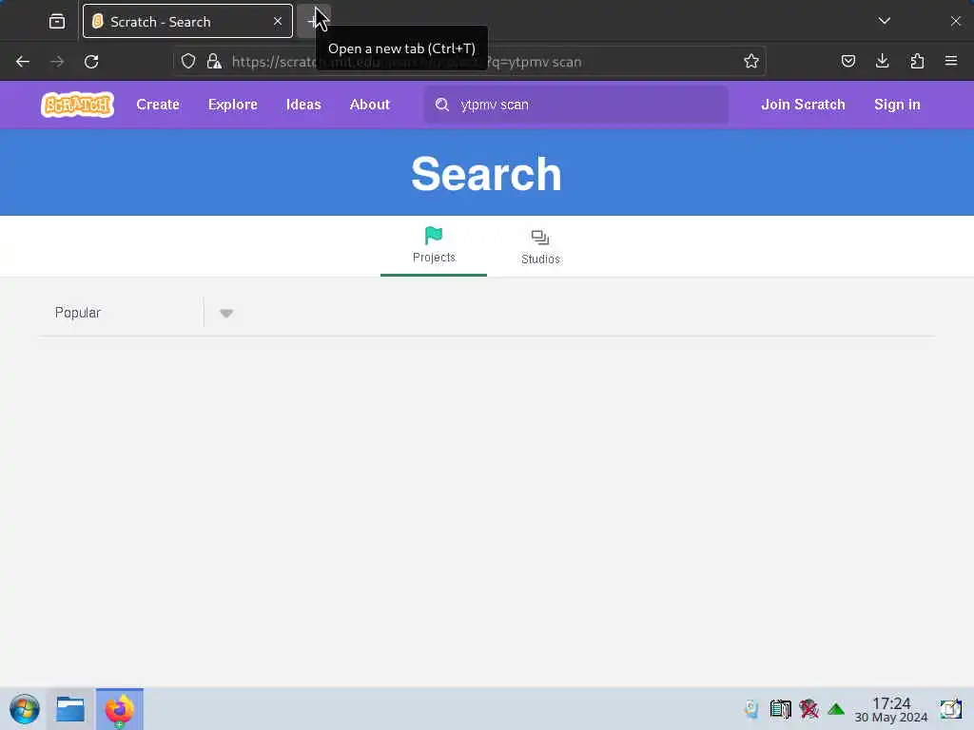This screenshot has width=974, height=730.
Task: Open the file manager from taskbar
Action: pyautogui.click(x=70, y=709)
